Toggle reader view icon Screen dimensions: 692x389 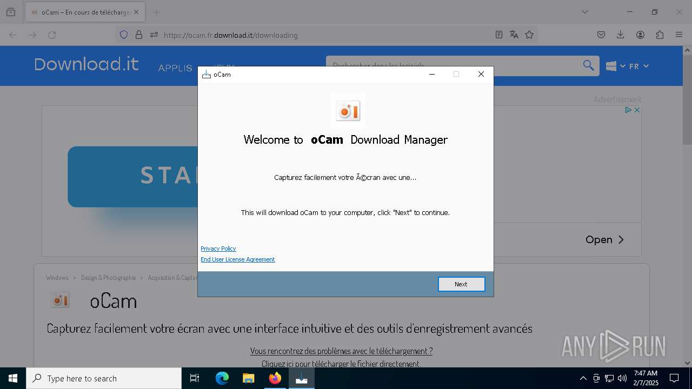pyautogui.click(x=499, y=35)
